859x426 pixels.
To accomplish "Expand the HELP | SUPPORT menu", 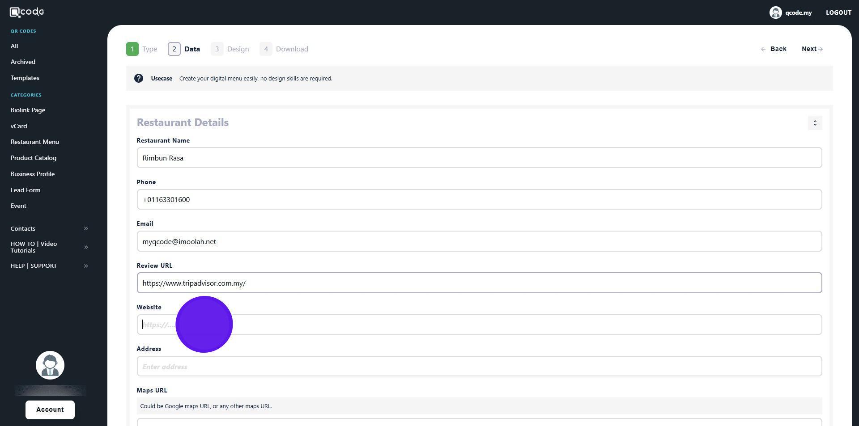I will pos(86,266).
